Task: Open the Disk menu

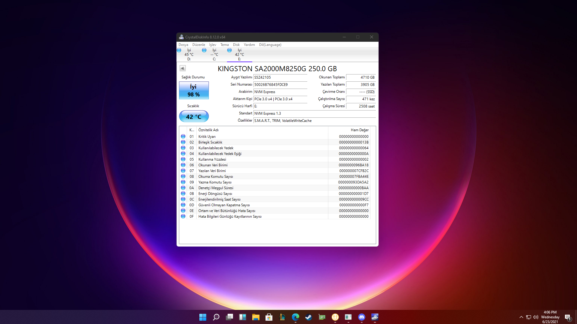Action: tap(236, 45)
